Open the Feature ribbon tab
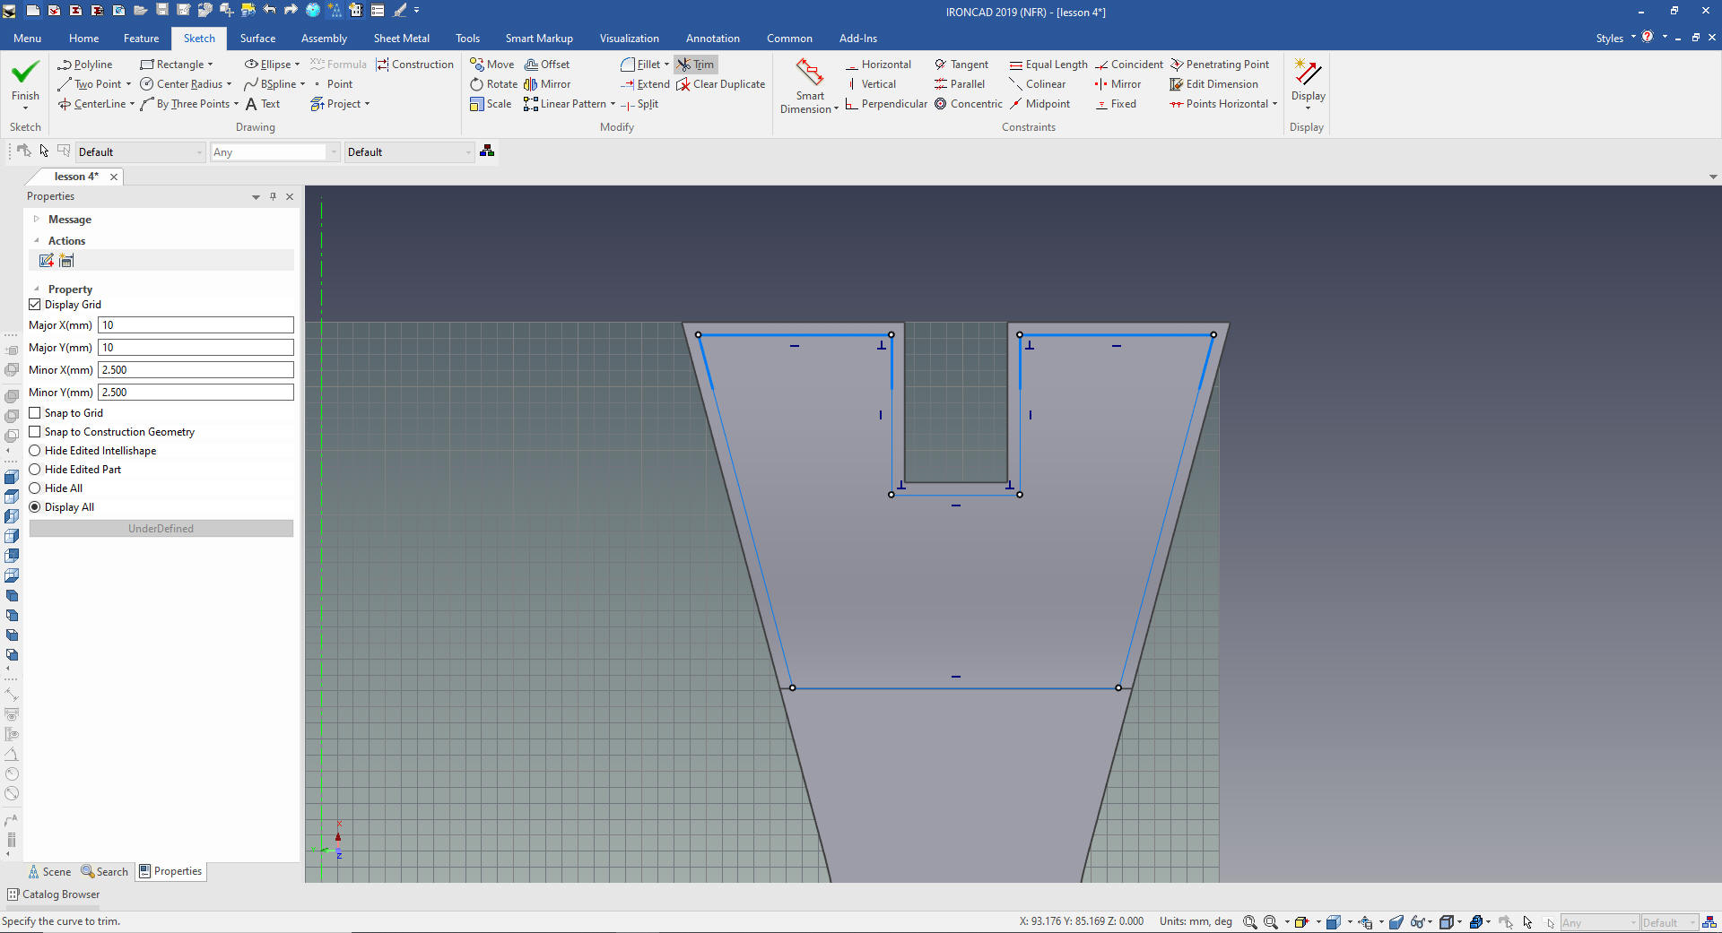Viewport: 1722px width, 933px height. coord(141,39)
